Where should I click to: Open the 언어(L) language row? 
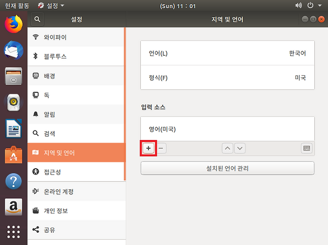(x=227, y=53)
